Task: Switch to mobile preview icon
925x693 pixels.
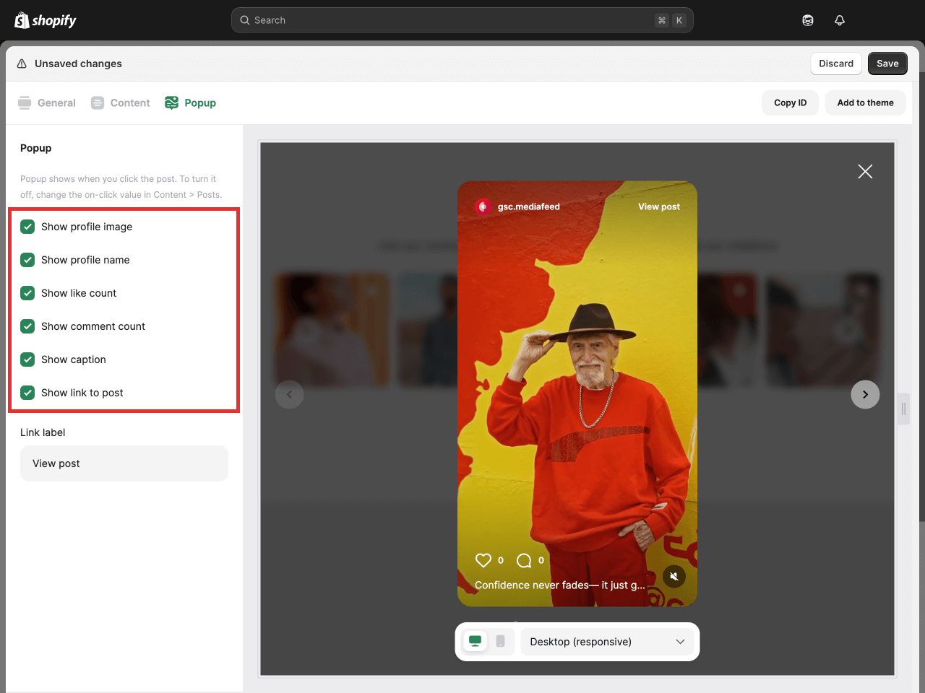Action: (500, 641)
